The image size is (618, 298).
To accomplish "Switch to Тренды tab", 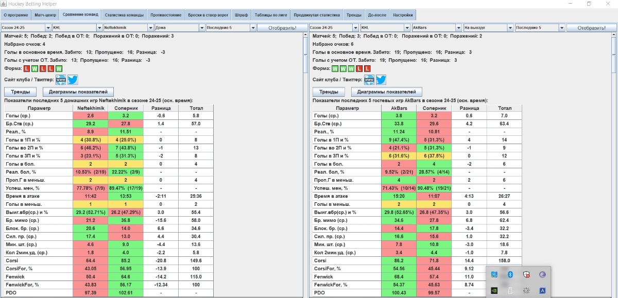I will (354, 15).
